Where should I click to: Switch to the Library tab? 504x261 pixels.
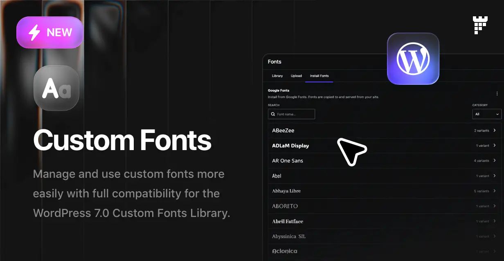pyautogui.click(x=277, y=76)
